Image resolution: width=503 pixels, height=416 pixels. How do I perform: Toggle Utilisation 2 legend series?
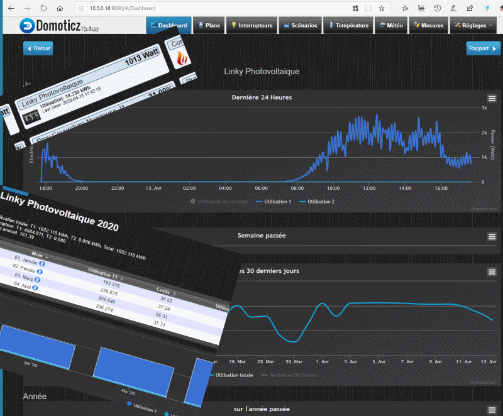(x=317, y=202)
